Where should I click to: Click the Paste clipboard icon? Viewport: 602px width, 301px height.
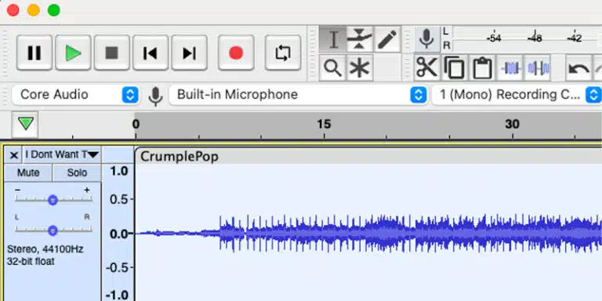[482, 68]
